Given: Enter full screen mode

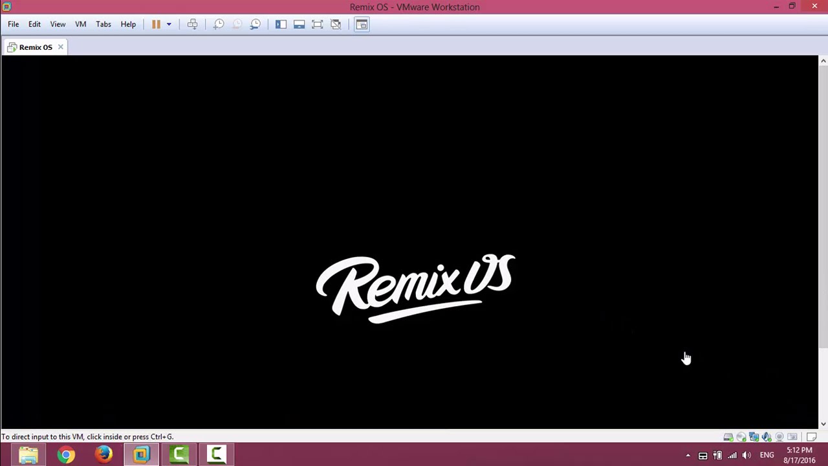Looking at the screenshot, I should 317,24.
